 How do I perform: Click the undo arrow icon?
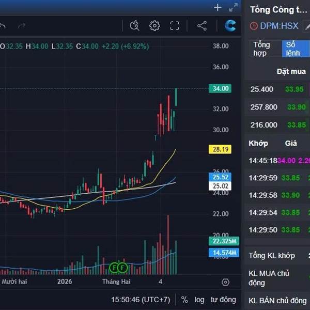pyautogui.click(x=3, y=26)
